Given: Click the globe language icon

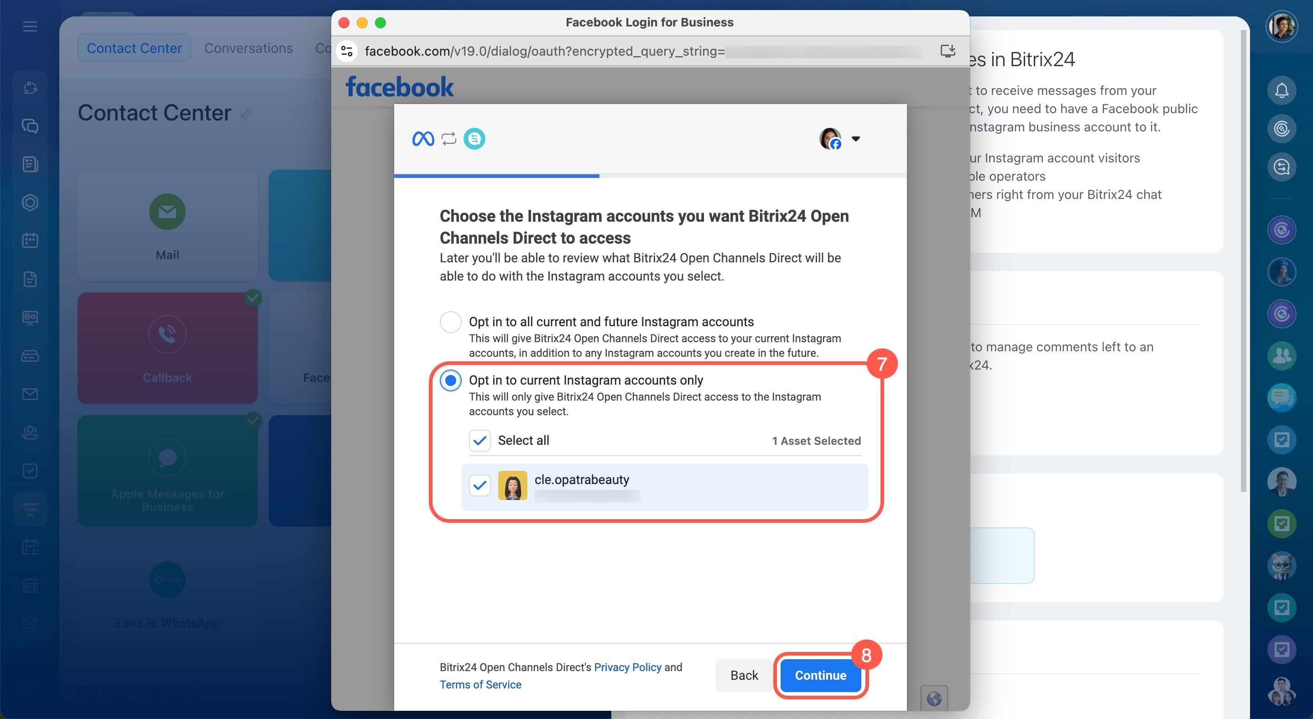Looking at the screenshot, I should 934,698.
